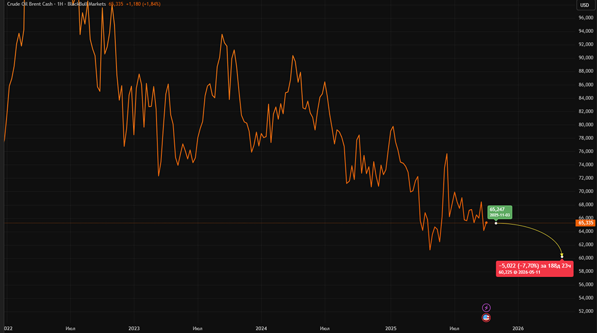Click the 54,000 price axis label
Image resolution: width=597 pixels, height=333 pixels.
pyautogui.click(x=586, y=298)
